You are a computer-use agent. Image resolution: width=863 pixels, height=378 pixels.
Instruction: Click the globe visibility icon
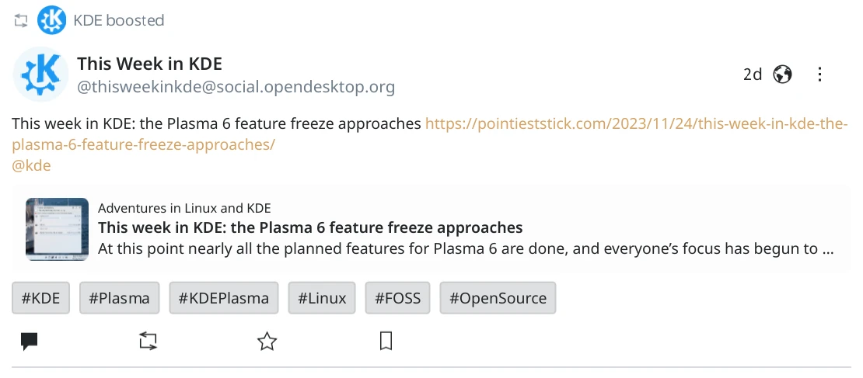click(782, 75)
